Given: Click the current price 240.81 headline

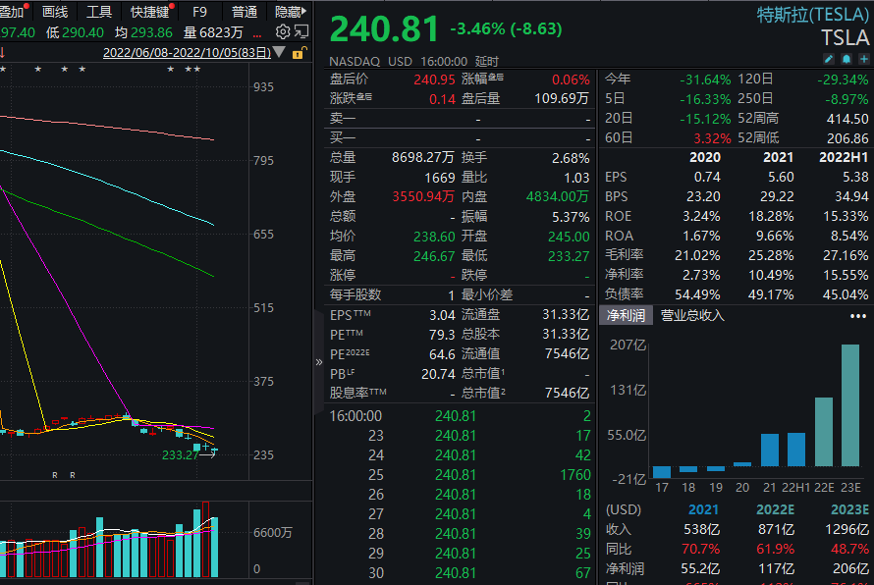Looking at the screenshot, I should 384,29.
